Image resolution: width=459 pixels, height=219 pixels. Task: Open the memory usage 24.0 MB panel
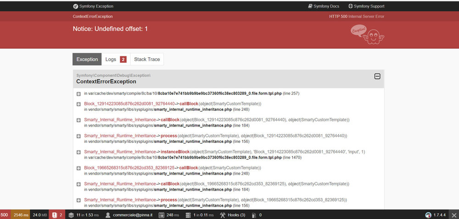click(40, 215)
